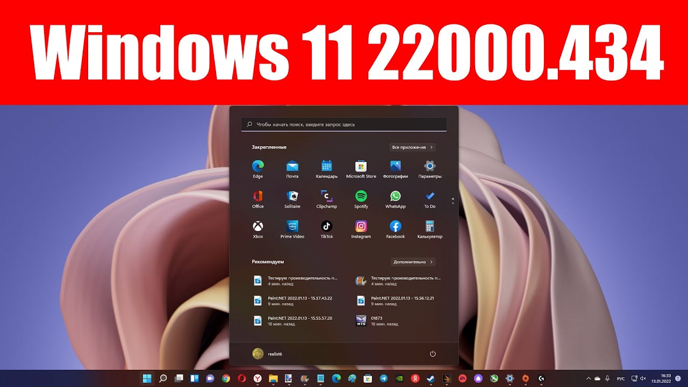Go to next pinned apps page dot
This screenshot has width=688, height=387.
(x=453, y=203)
